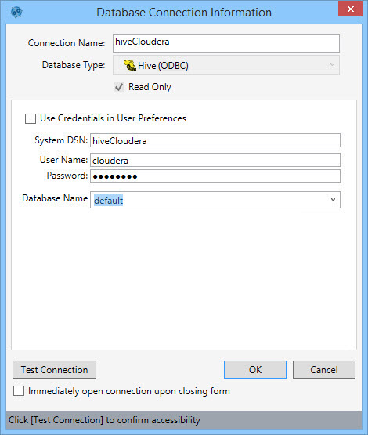
Task: Click the 'User Name:' label
Action: pyautogui.click(x=63, y=160)
